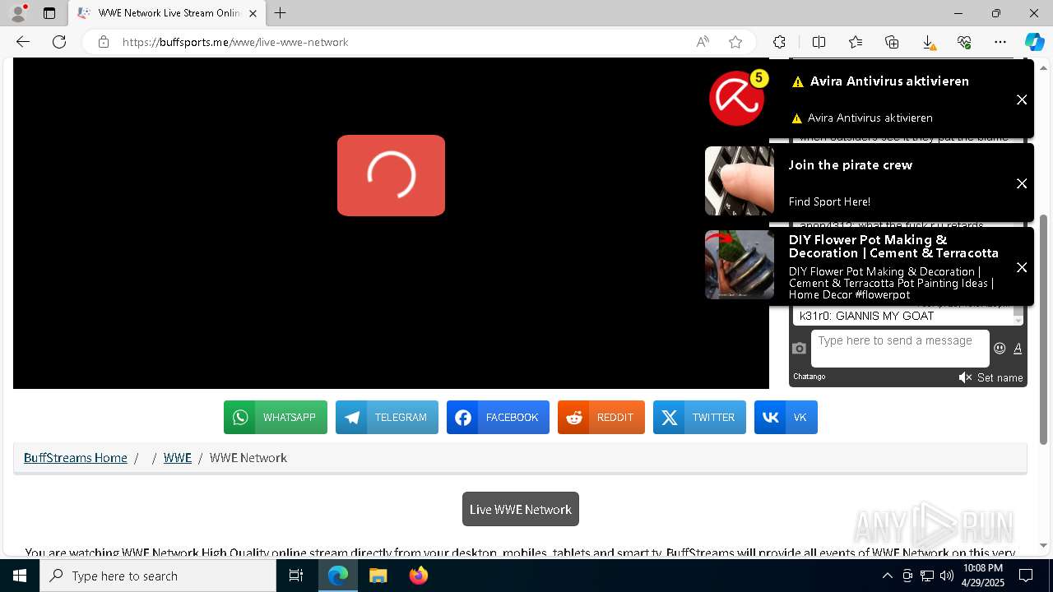Open Task View on the taskbar

point(296,576)
